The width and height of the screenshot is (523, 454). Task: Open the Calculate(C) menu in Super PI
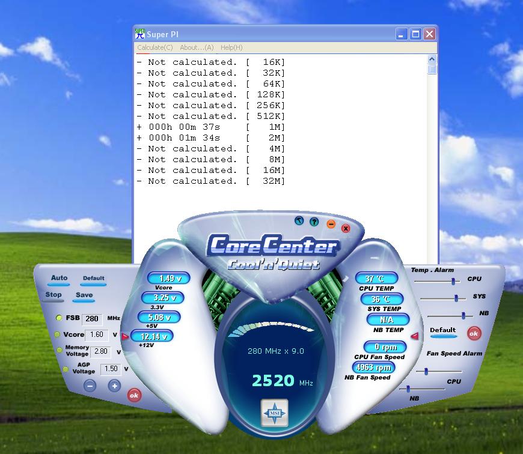pyautogui.click(x=154, y=47)
